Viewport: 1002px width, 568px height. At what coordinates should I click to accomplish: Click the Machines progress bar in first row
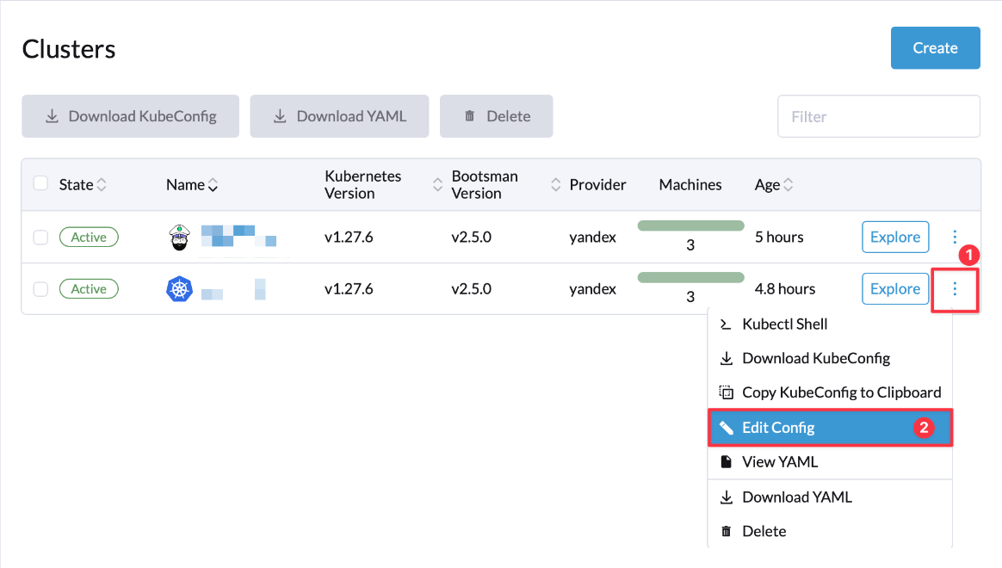point(690,226)
